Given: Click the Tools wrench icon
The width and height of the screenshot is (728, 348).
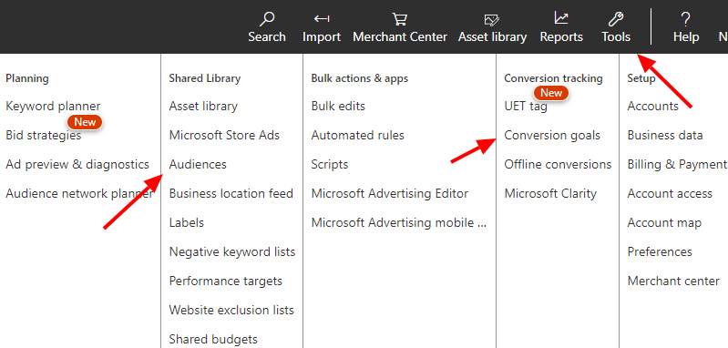Looking at the screenshot, I should point(616,19).
